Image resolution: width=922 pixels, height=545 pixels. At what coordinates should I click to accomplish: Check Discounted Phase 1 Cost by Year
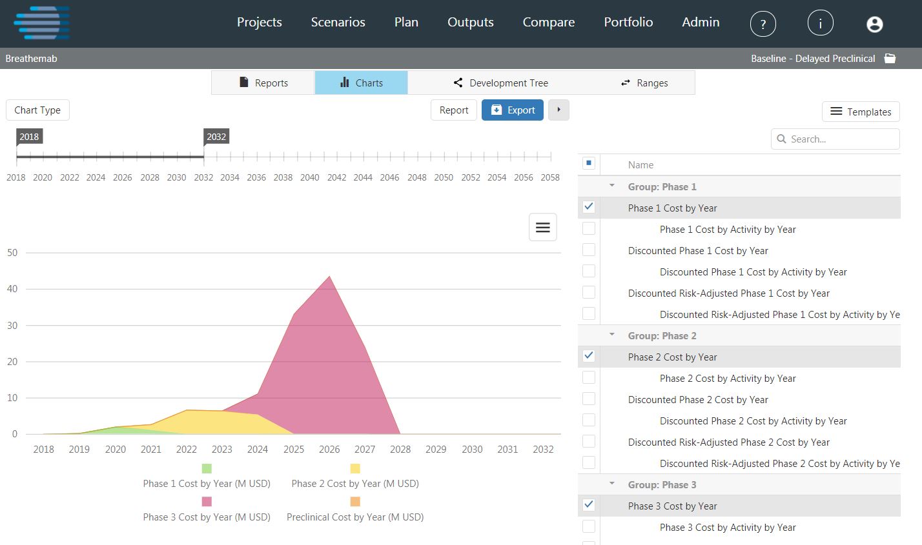(589, 250)
